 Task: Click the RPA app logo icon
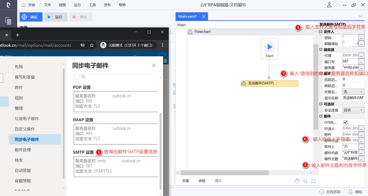[8, 5]
